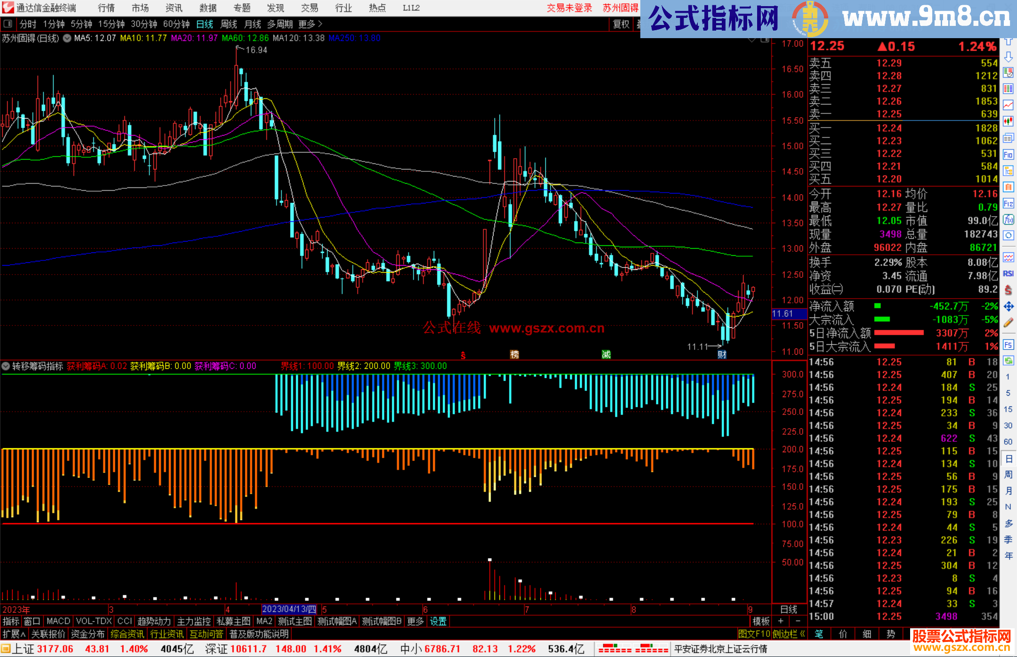Click the + zoom-in chart button
1017x657 pixels.
(781, 621)
